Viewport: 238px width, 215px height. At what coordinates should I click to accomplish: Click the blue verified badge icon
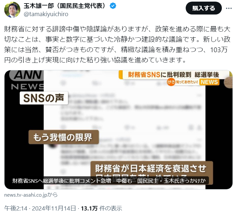[113, 6]
